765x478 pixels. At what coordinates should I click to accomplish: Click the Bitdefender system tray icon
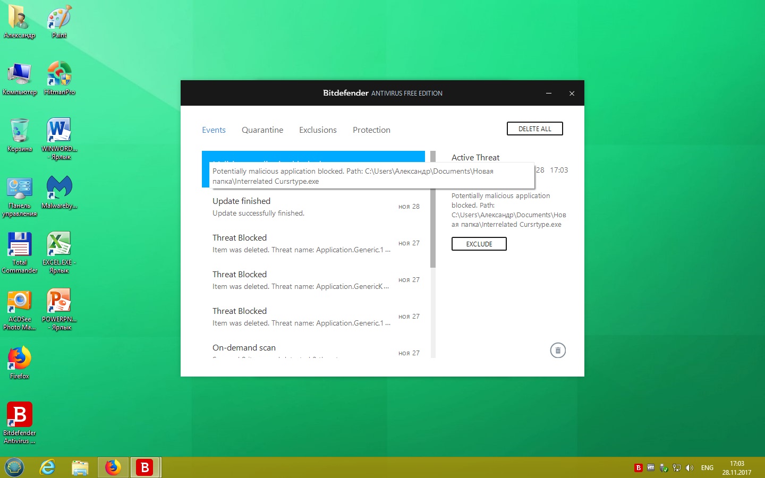click(x=639, y=468)
